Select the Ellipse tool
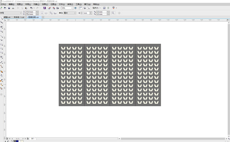230x142 pixels. 2,48
